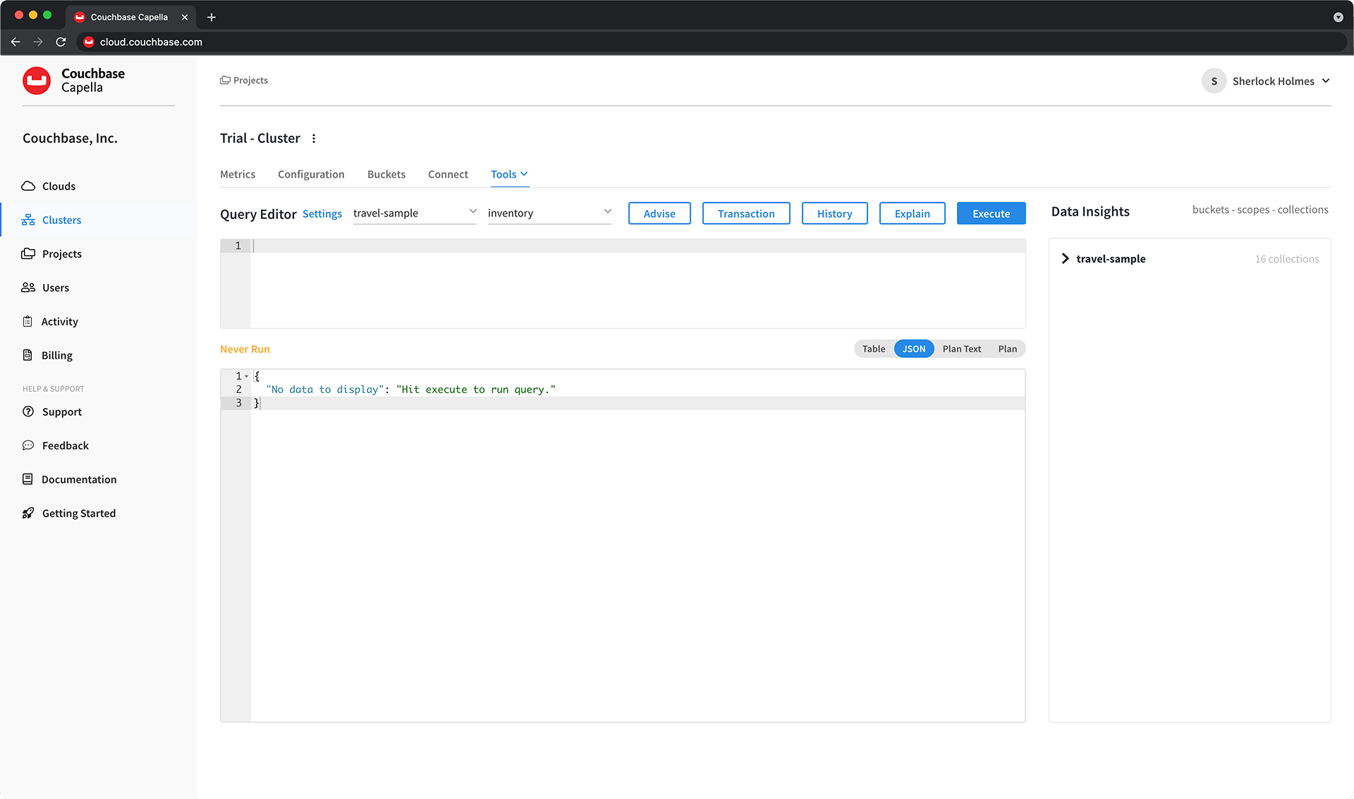Switch output to Plan view
This screenshot has width=1354, height=799.
tap(1007, 348)
